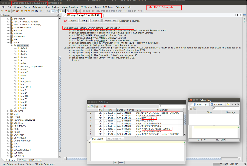
Task: Click the disconnect server icon with red badge
Action: pyautogui.click(x=17, y=11)
